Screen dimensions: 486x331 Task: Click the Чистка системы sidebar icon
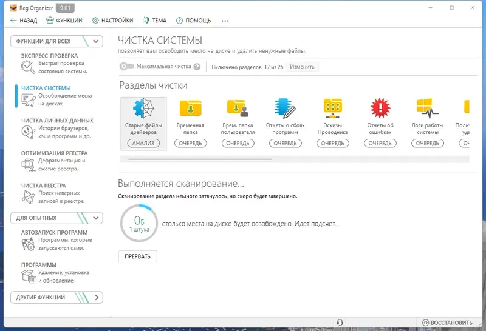click(28, 100)
